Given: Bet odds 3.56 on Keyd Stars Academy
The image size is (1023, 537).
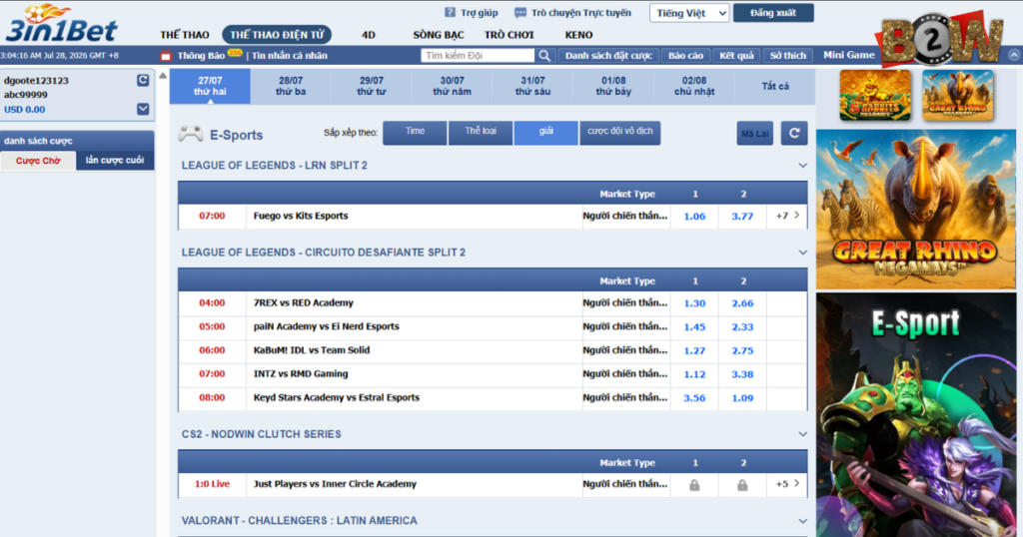Looking at the screenshot, I should [694, 397].
